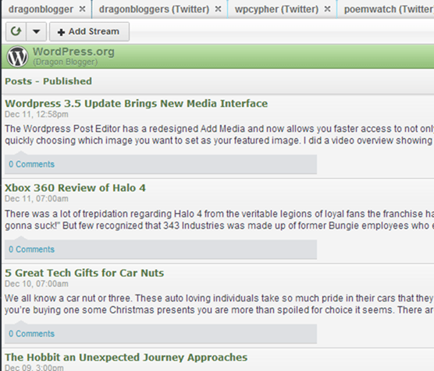View comments on the Wordpress 3.5 post
434x371 pixels.
click(x=31, y=164)
